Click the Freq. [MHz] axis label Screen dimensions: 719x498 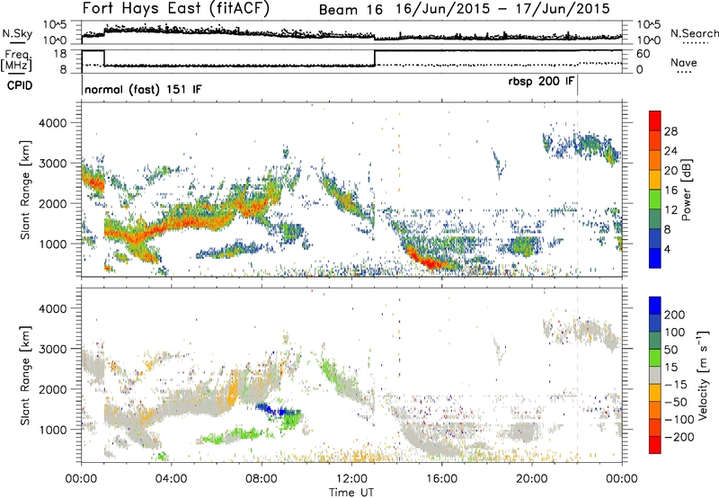[x=16, y=60]
